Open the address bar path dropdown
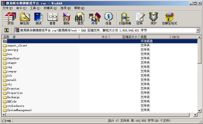Image resolution: width=203 pixels, height=124 pixels. 198,30
